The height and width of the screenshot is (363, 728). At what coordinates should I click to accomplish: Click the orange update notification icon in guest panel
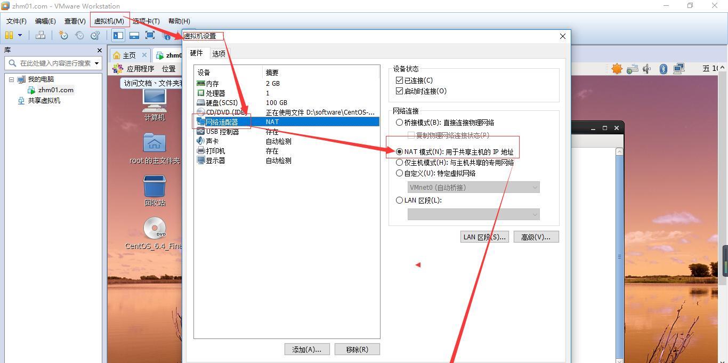click(617, 69)
